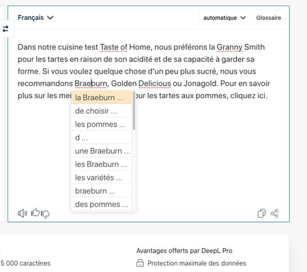307x272 pixels.
Task: Open the automatique formality dropdown
Action: (224, 18)
